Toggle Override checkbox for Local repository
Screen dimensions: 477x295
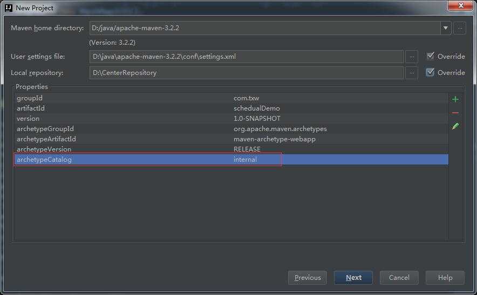click(430, 72)
